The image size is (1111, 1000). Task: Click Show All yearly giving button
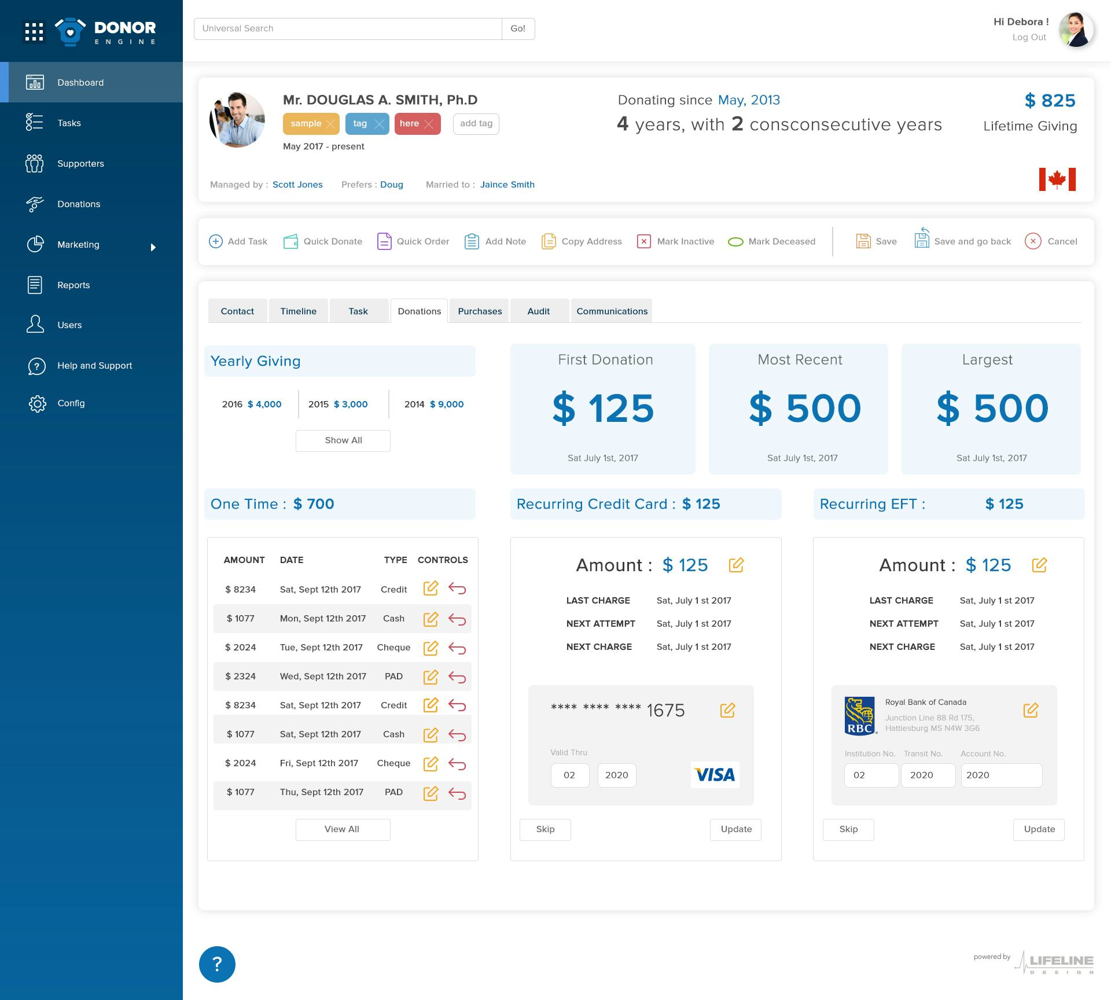click(x=343, y=440)
